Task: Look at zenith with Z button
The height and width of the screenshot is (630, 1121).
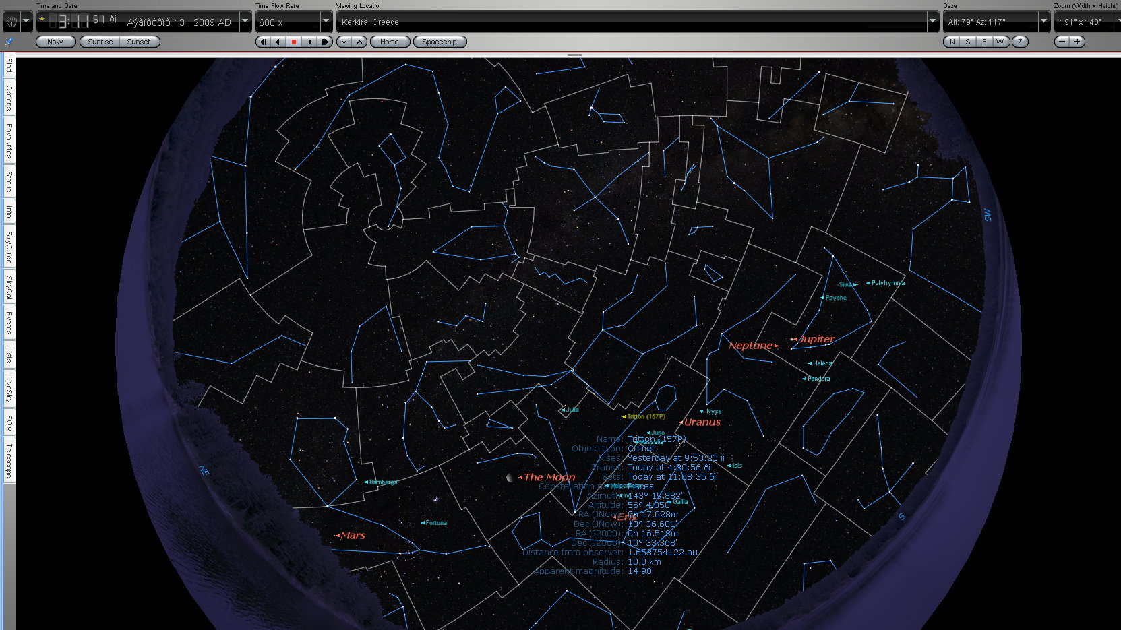Action: (1020, 42)
